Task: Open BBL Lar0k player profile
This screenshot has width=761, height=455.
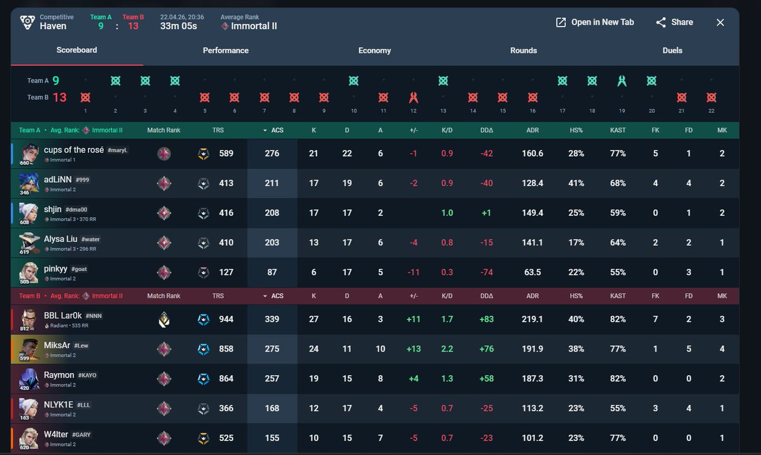Action: (63, 315)
